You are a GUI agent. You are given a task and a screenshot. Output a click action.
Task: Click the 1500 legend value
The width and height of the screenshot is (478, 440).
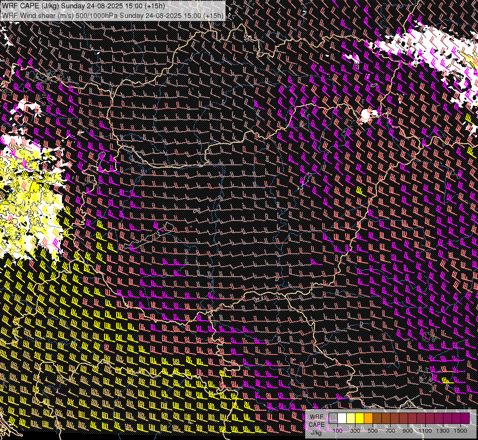460,431
